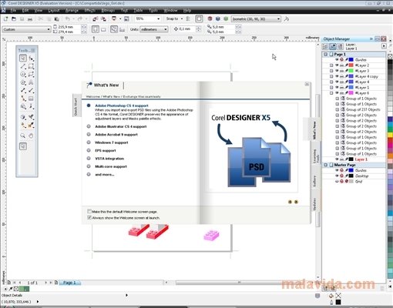Collapse the Master Page tree node
This screenshot has width=393, height=308.
click(x=325, y=165)
